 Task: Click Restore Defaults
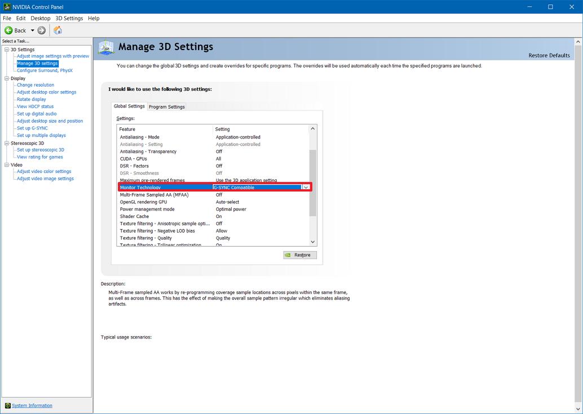point(549,55)
